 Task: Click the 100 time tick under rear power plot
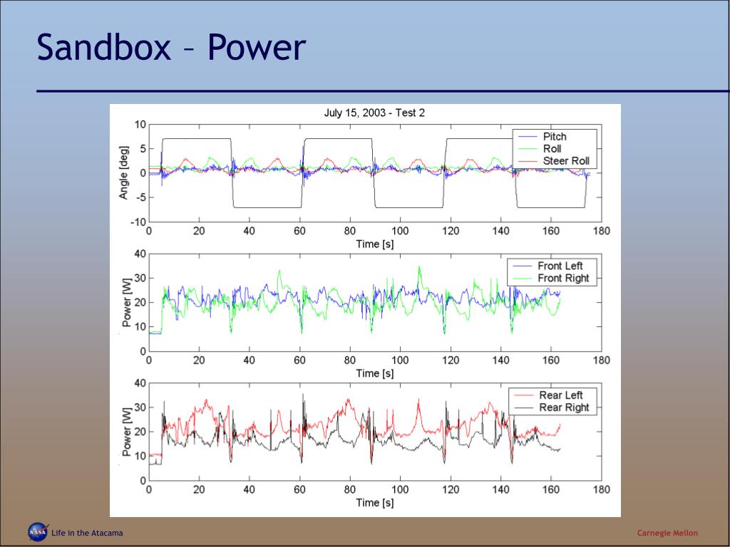pyautogui.click(x=400, y=490)
